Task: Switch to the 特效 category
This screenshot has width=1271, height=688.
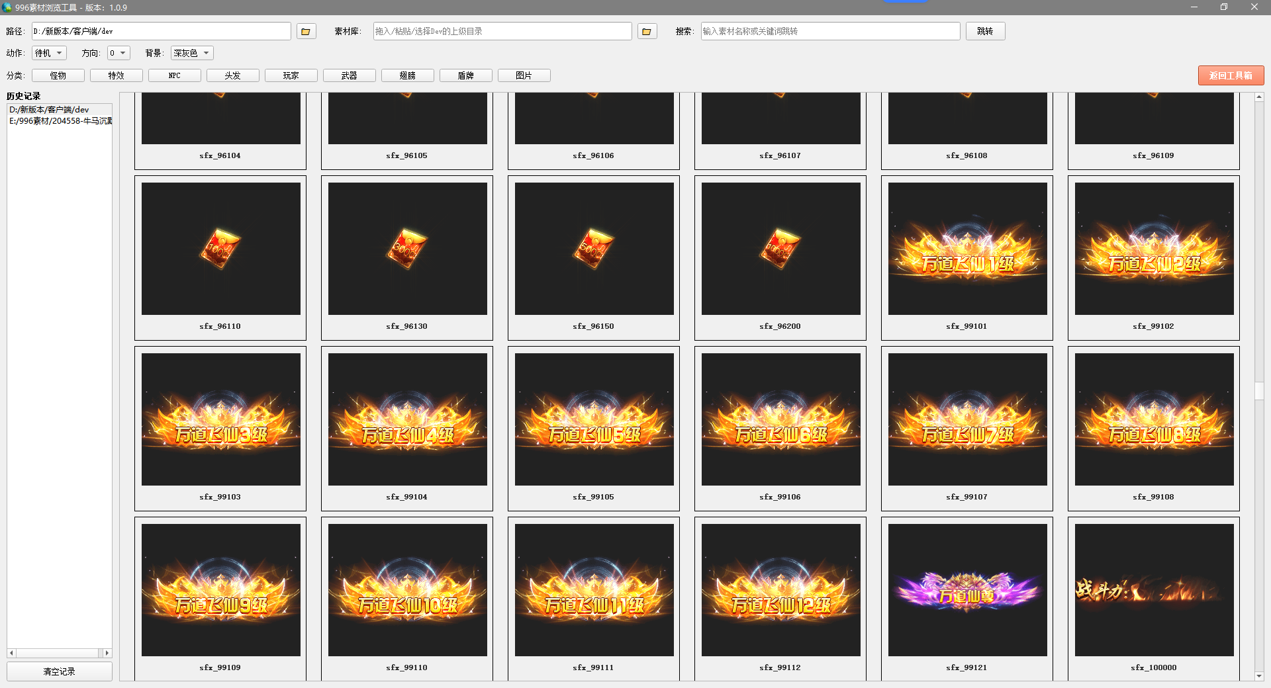Action: click(117, 75)
